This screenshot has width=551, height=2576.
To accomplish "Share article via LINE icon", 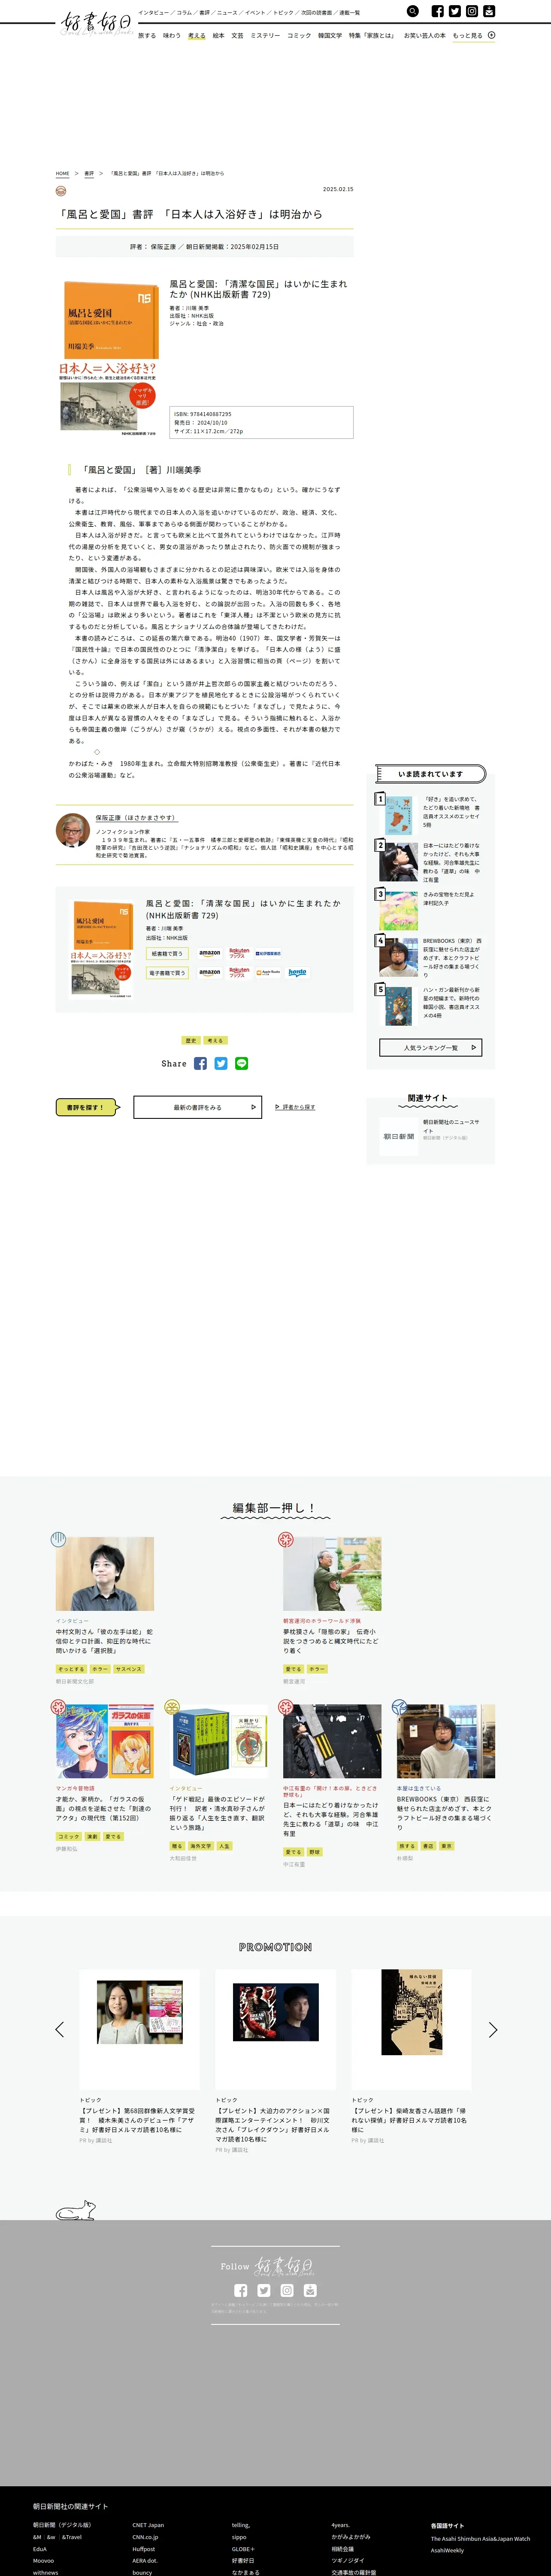I will (x=241, y=1063).
